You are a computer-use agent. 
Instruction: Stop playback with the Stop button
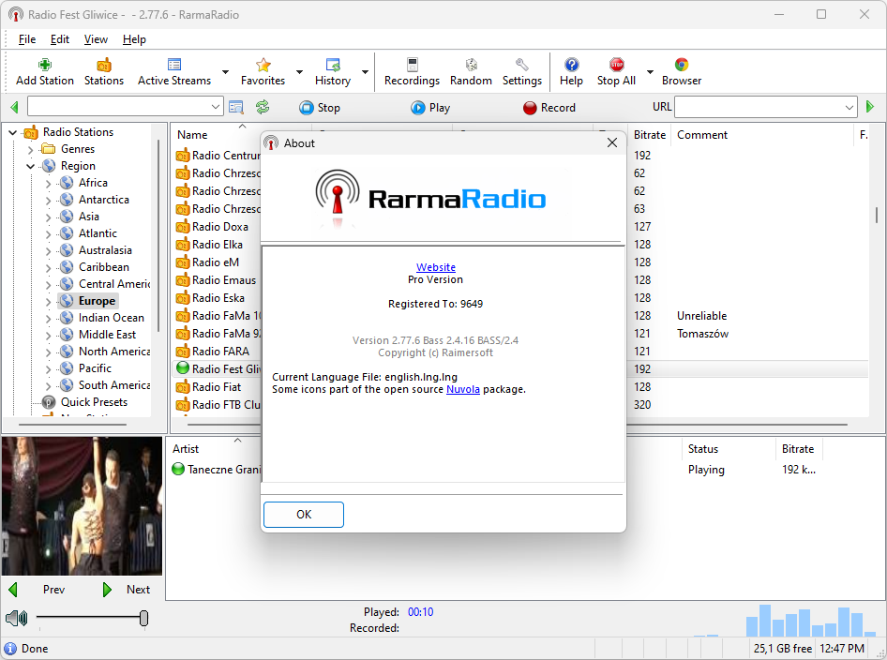[x=320, y=108]
